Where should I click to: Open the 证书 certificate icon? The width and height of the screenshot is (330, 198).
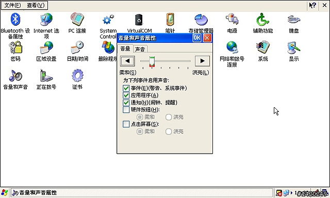[77, 76]
